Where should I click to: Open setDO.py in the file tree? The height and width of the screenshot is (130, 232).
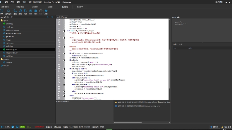[9, 46]
